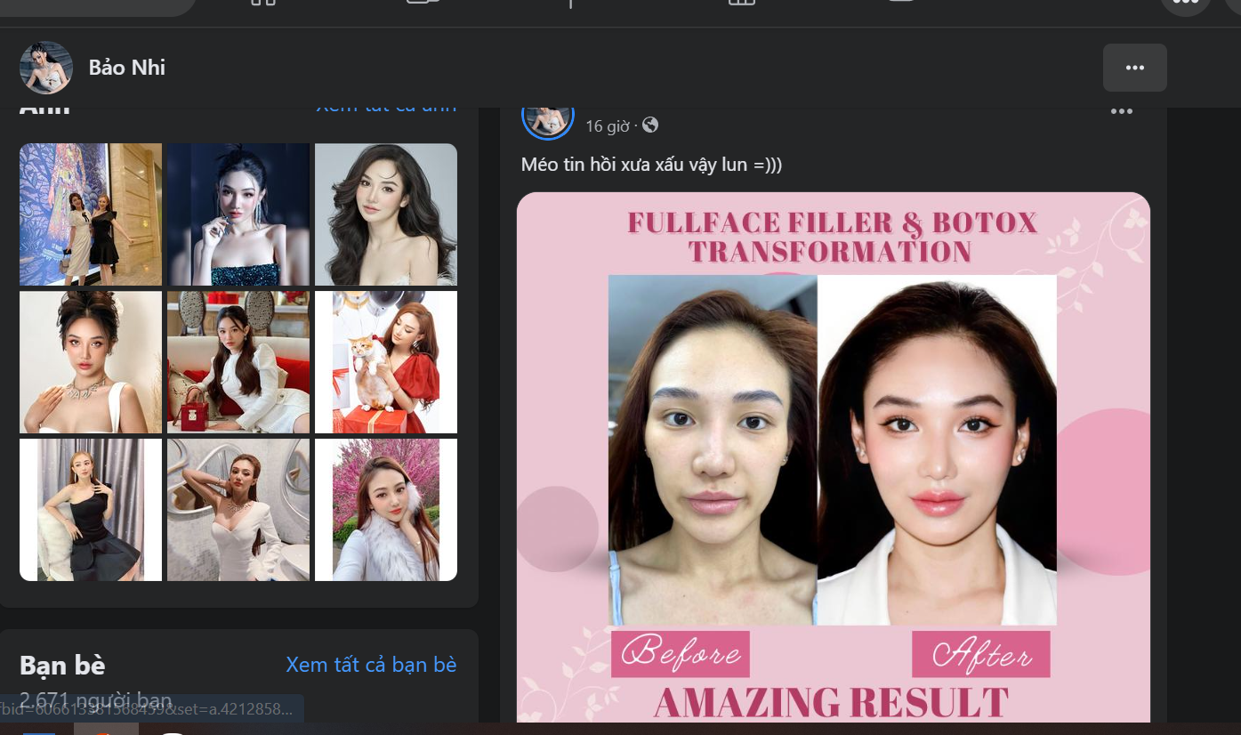This screenshot has width=1241, height=735.
Task: Open photo with red handbag on sofa
Action: (238, 362)
